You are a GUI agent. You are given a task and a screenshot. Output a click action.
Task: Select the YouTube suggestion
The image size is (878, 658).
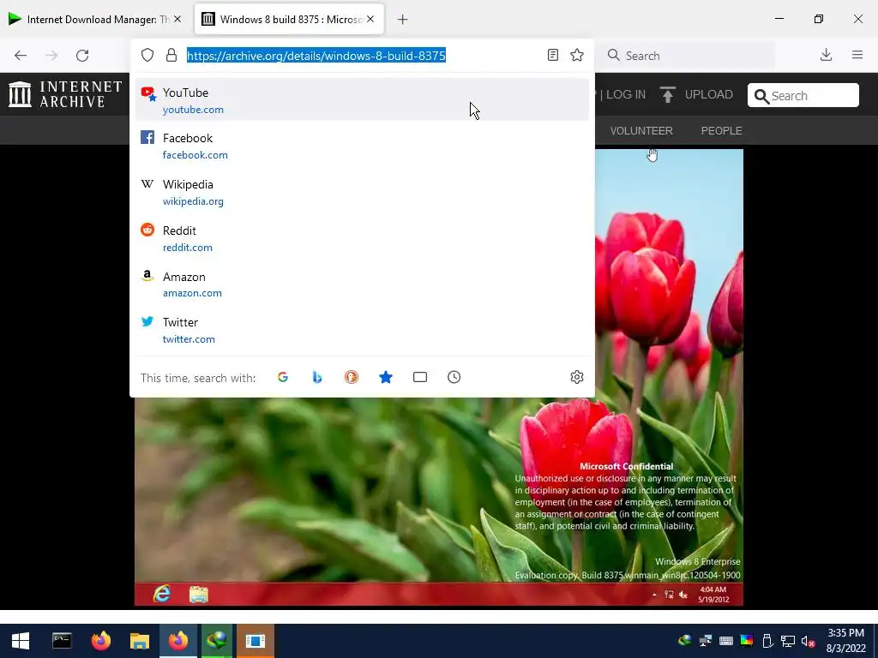[x=362, y=100]
